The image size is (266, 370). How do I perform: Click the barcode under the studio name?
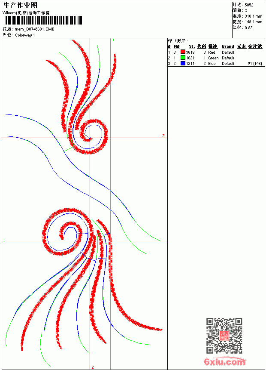click(x=42, y=20)
